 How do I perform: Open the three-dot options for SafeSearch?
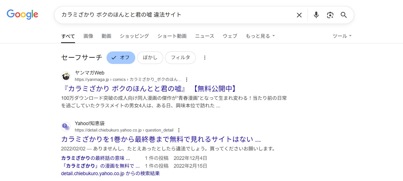[x=205, y=58]
